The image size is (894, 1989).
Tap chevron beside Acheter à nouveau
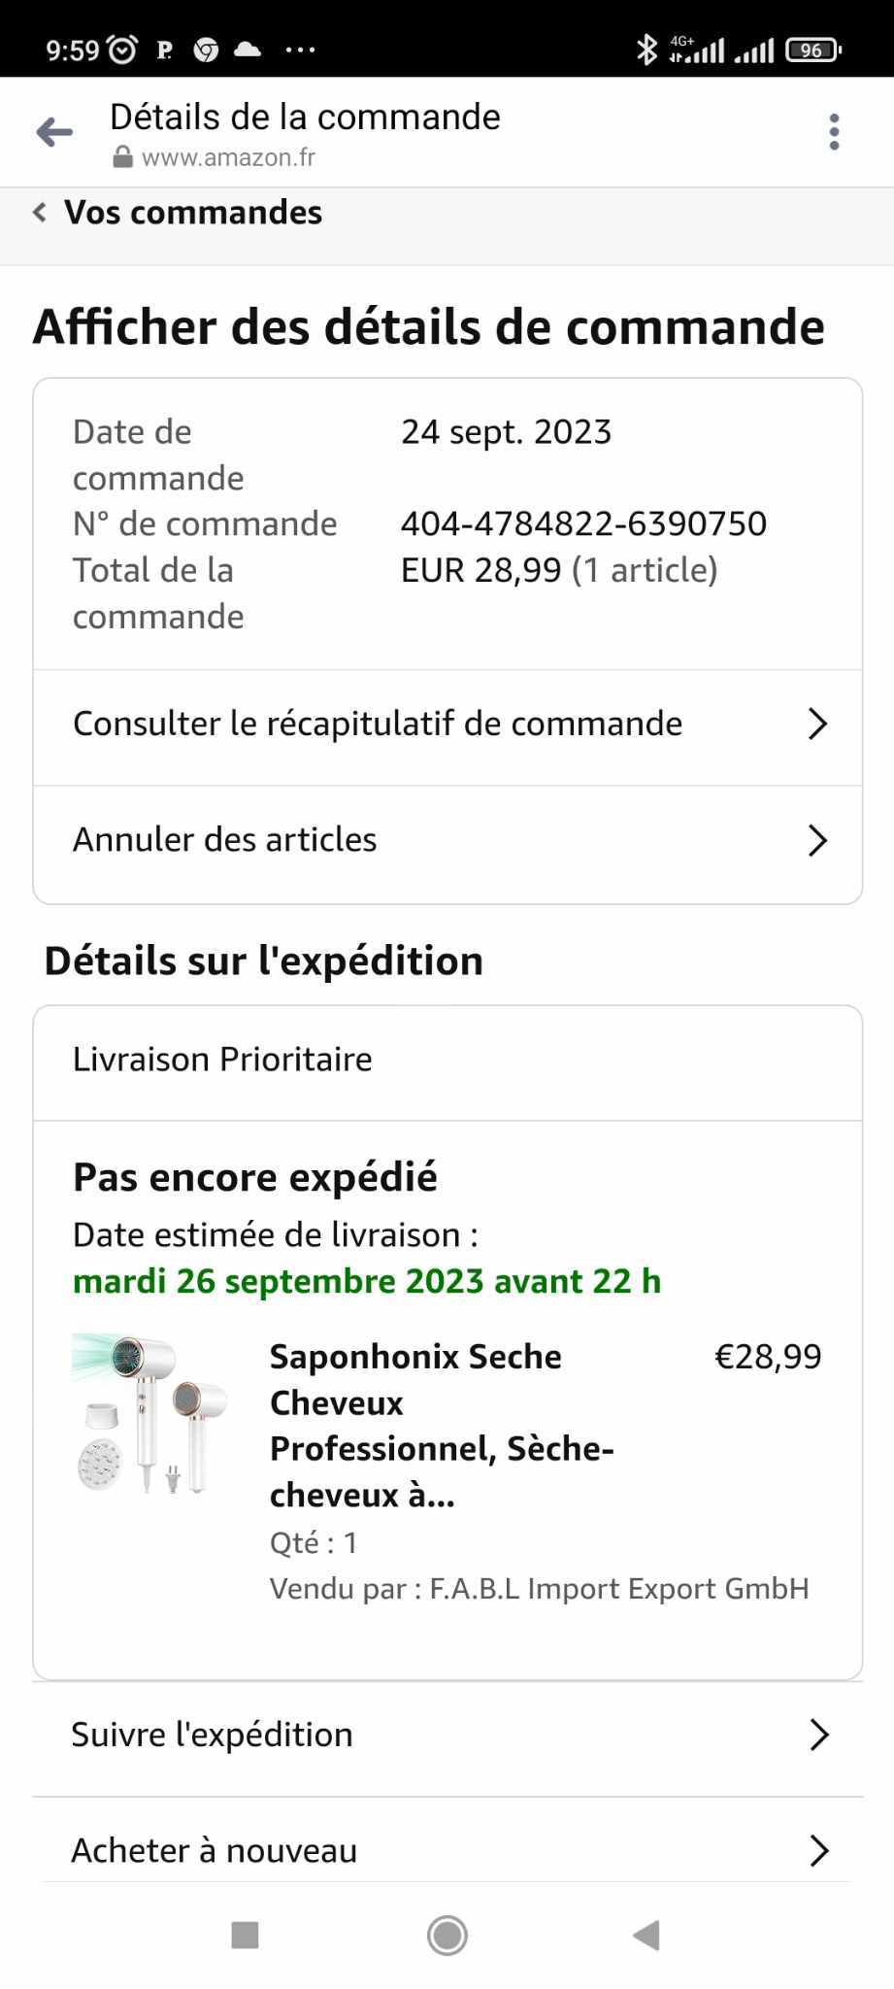coord(818,1851)
